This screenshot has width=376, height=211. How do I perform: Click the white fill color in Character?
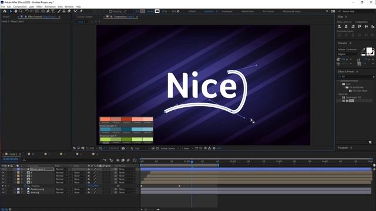pos(369,50)
